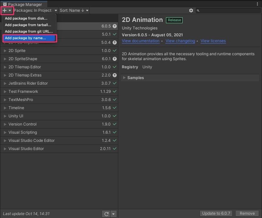The image size is (262, 218).
Task: Expand the TextMeshPro package row
Action: (x=5, y=100)
